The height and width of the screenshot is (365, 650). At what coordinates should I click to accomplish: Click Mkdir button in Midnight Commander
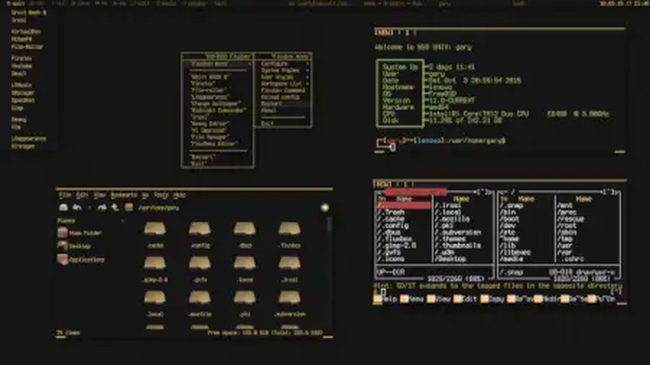click(547, 299)
